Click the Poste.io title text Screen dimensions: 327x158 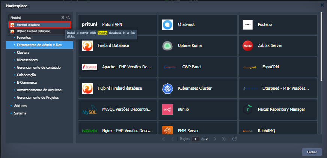tap(265, 25)
